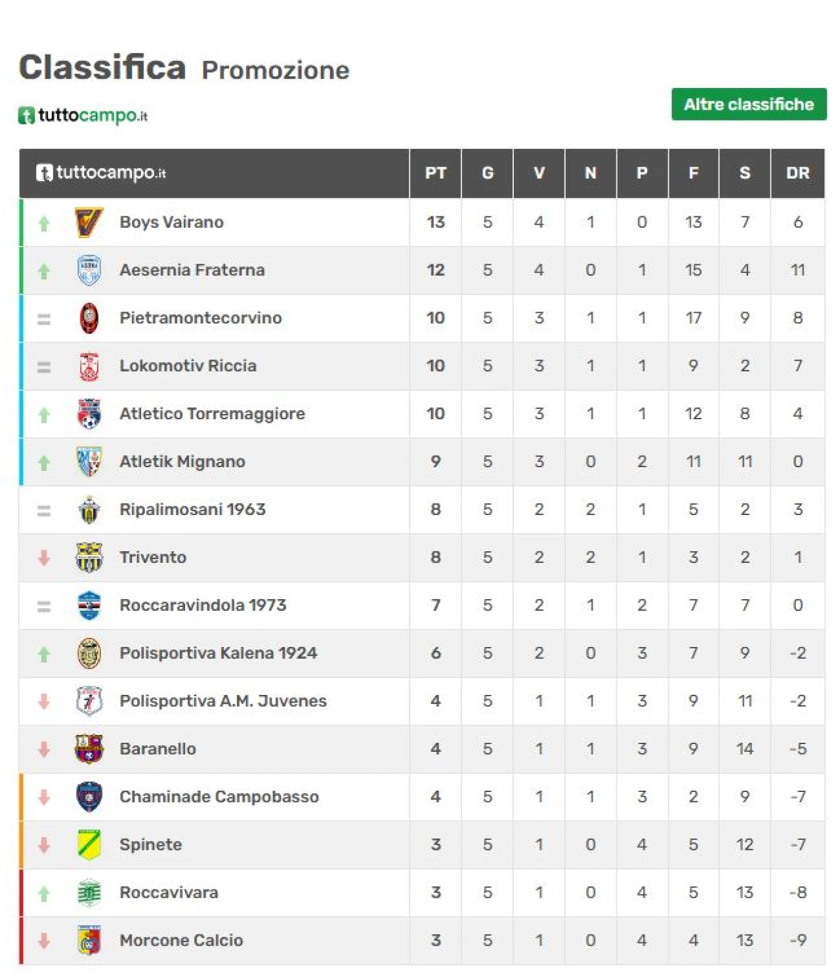Click the Roccavivara team crest
The width and height of the screenshot is (840, 977).
[89, 892]
